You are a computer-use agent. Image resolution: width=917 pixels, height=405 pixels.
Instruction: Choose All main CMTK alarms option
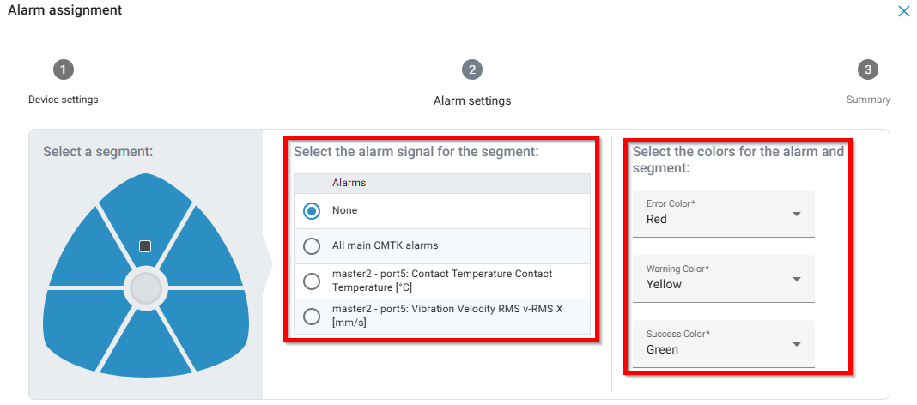pyautogui.click(x=312, y=246)
